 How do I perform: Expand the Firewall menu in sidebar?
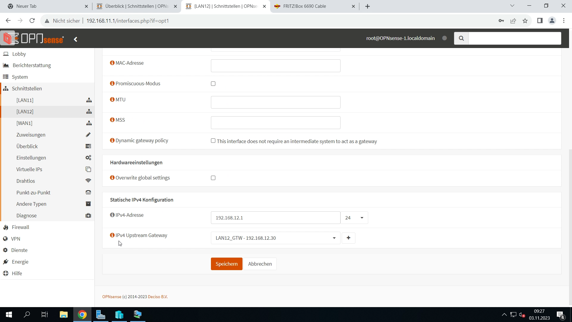tap(21, 227)
